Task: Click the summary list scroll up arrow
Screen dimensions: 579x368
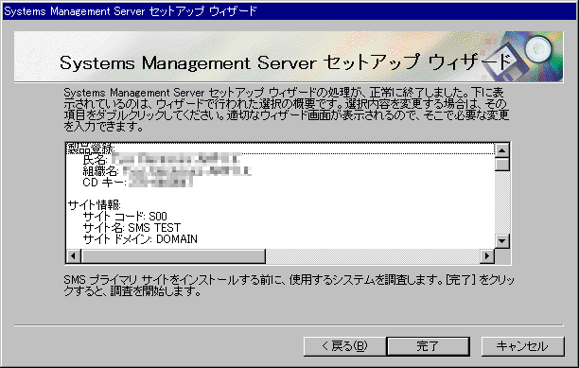Action: coord(501,150)
